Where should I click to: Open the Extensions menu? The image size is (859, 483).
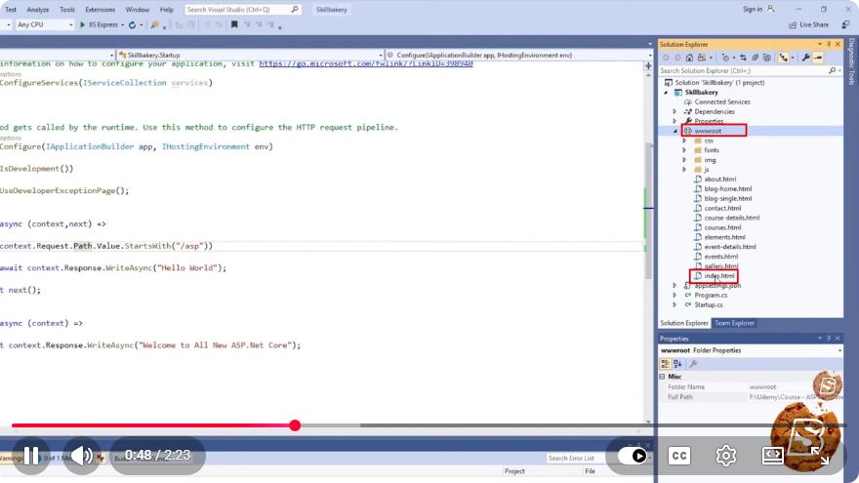101,10
